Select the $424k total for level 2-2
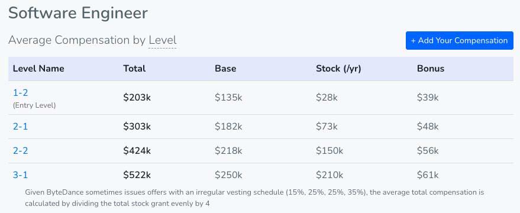The image size is (520, 213). click(x=137, y=151)
